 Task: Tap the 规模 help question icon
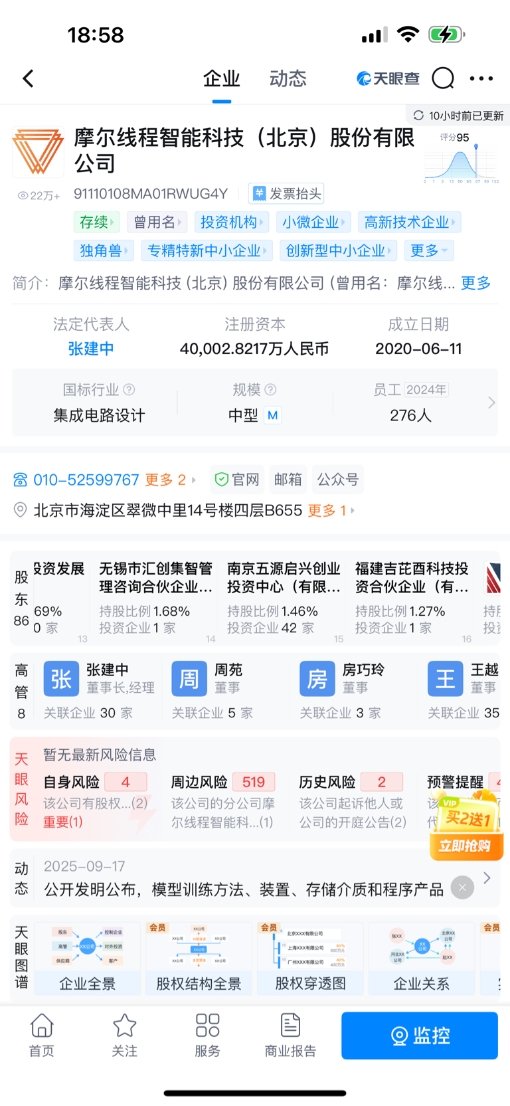point(270,390)
